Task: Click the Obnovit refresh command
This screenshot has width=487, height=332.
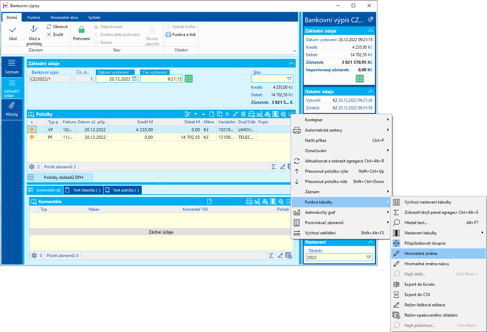Action: 57,27
